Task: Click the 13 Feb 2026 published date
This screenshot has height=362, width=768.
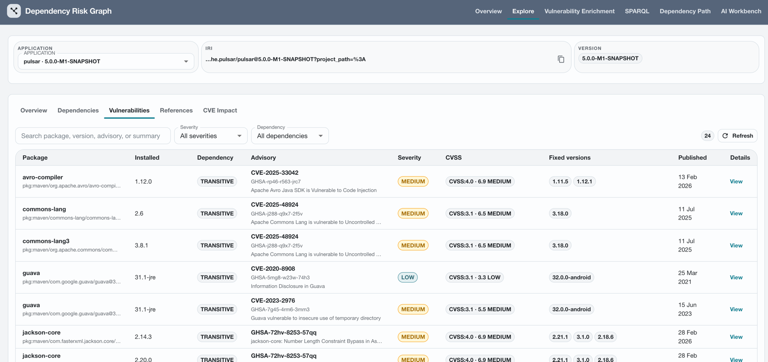Action: coord(688,182)
